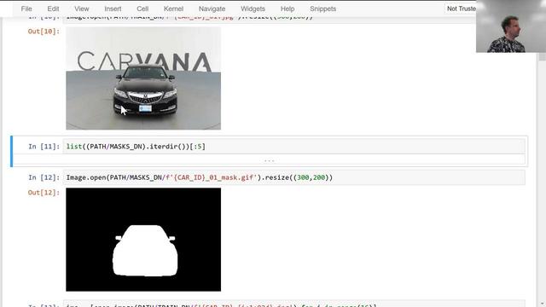Image resolution: width=546 pixels, height=307 pixels.
Task: Open the Insert menu
Action: click(113, 9)
